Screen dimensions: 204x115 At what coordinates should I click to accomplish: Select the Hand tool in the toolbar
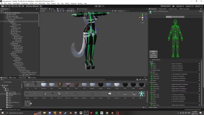(x=3, y=6)
